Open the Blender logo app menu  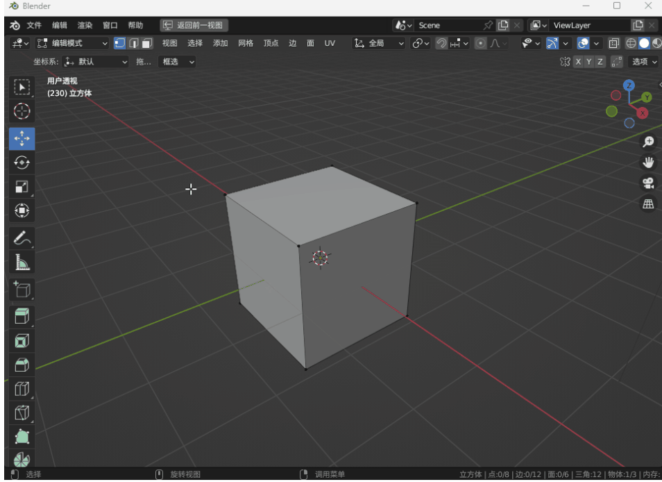tap(15, 25)
